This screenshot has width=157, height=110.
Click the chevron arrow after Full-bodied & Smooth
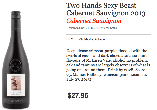110,40
